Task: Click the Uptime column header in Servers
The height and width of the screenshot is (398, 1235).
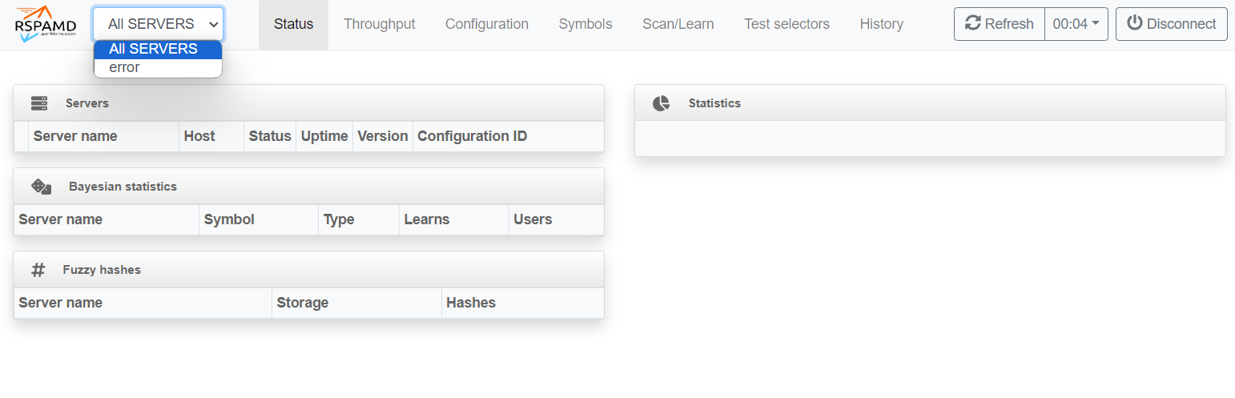Action: pyautogui.click(x=324, y=136)
